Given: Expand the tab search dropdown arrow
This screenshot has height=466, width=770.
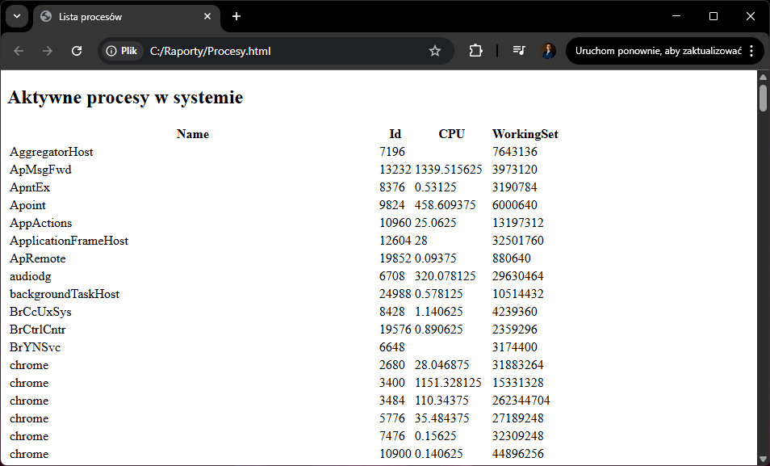Looking at the screenshot, I should (x=16, y=16).
